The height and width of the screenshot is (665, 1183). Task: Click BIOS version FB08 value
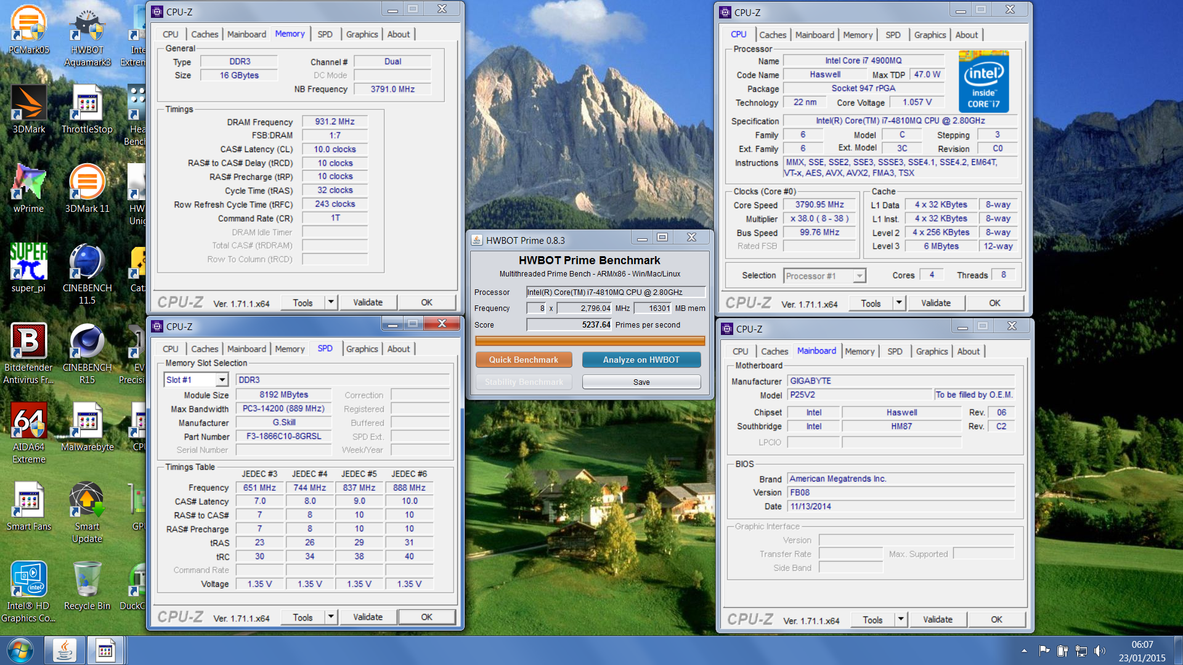pos(901,493)
